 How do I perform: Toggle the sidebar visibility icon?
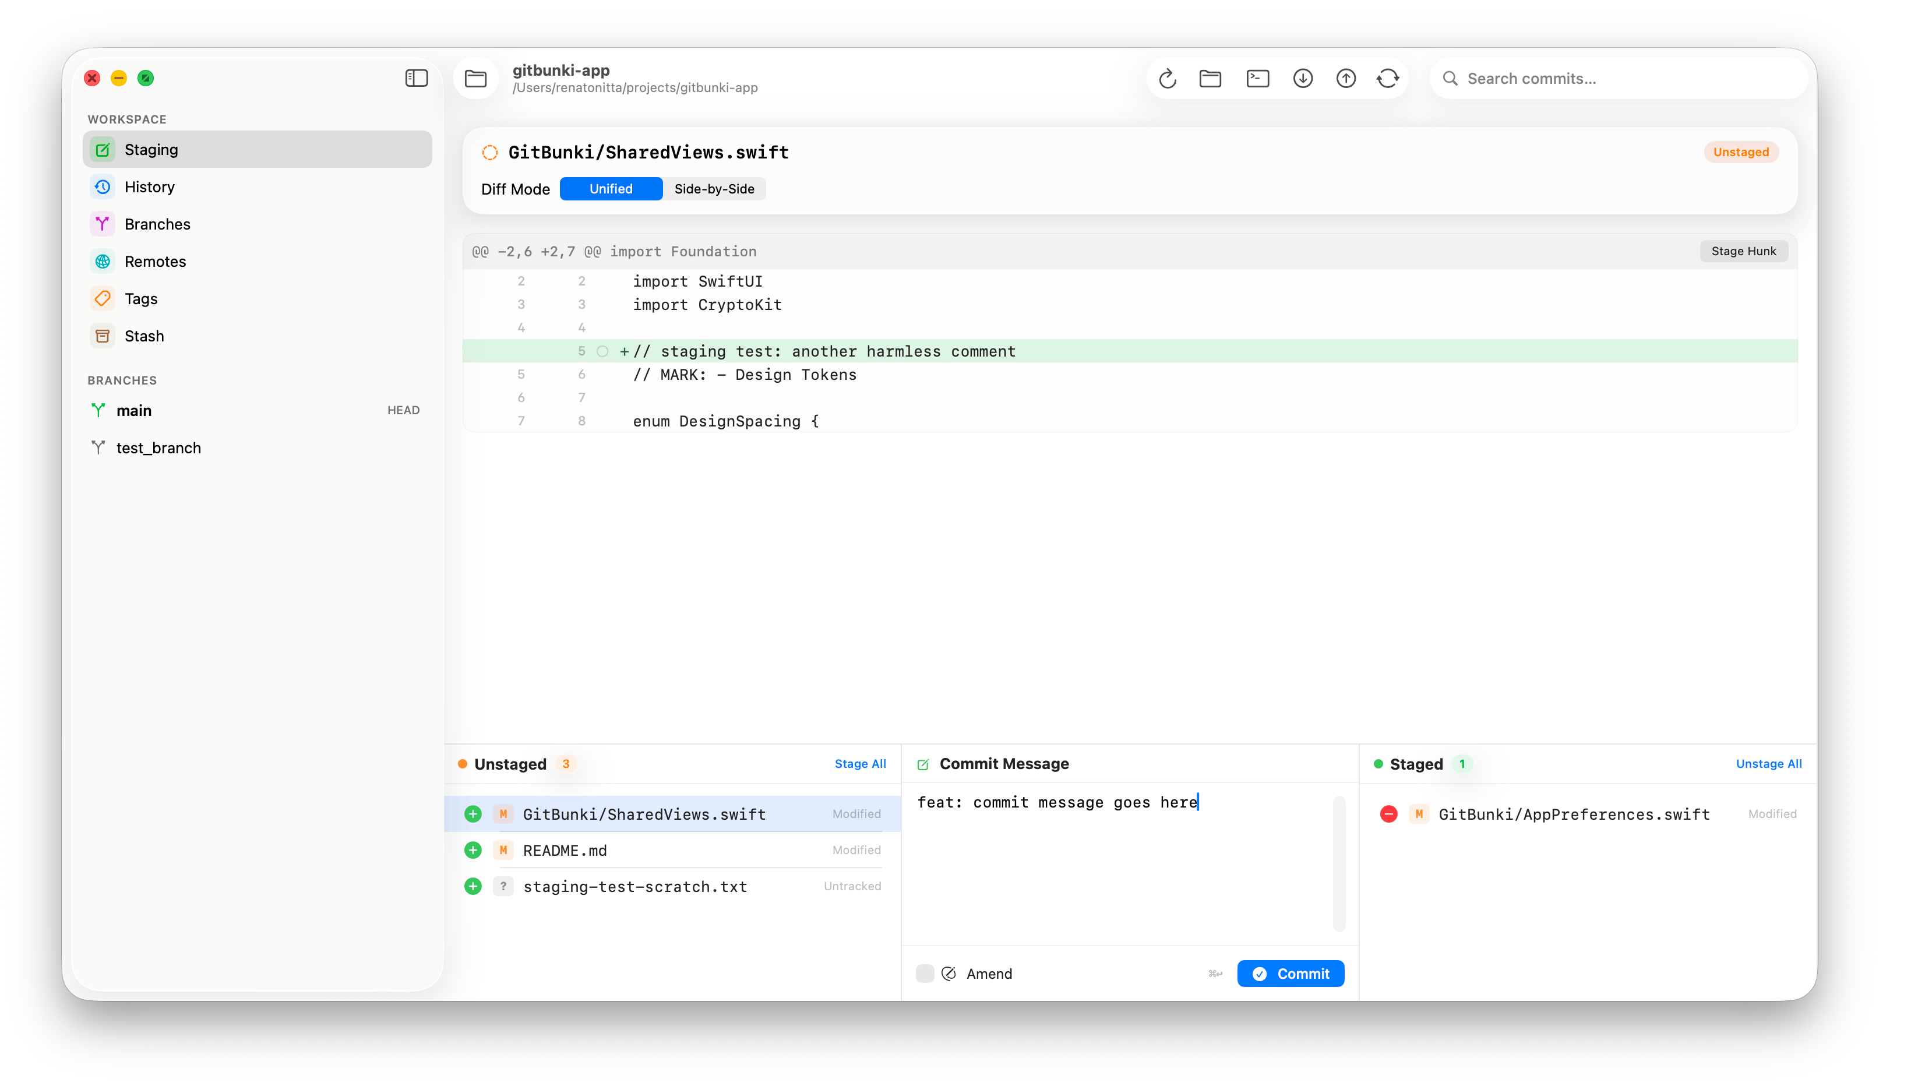tap(416, 78)
